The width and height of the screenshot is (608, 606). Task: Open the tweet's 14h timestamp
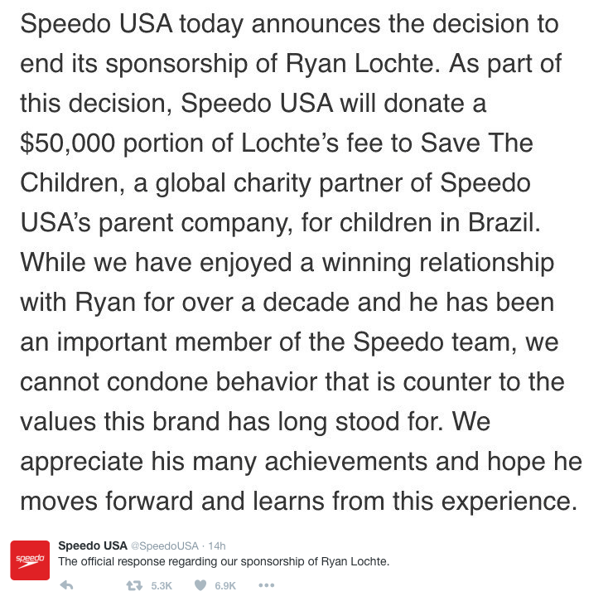coord(217,545)
